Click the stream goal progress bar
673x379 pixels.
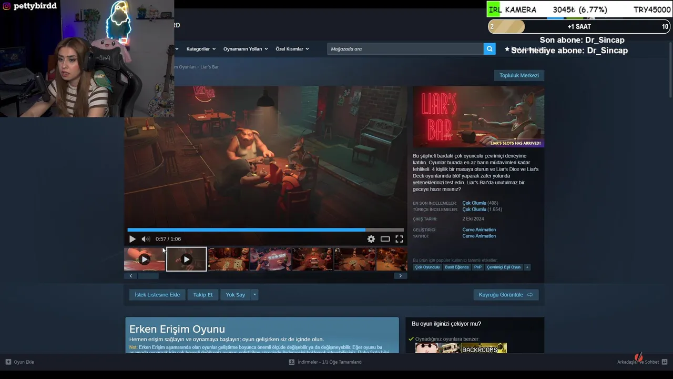coord(579,26)
